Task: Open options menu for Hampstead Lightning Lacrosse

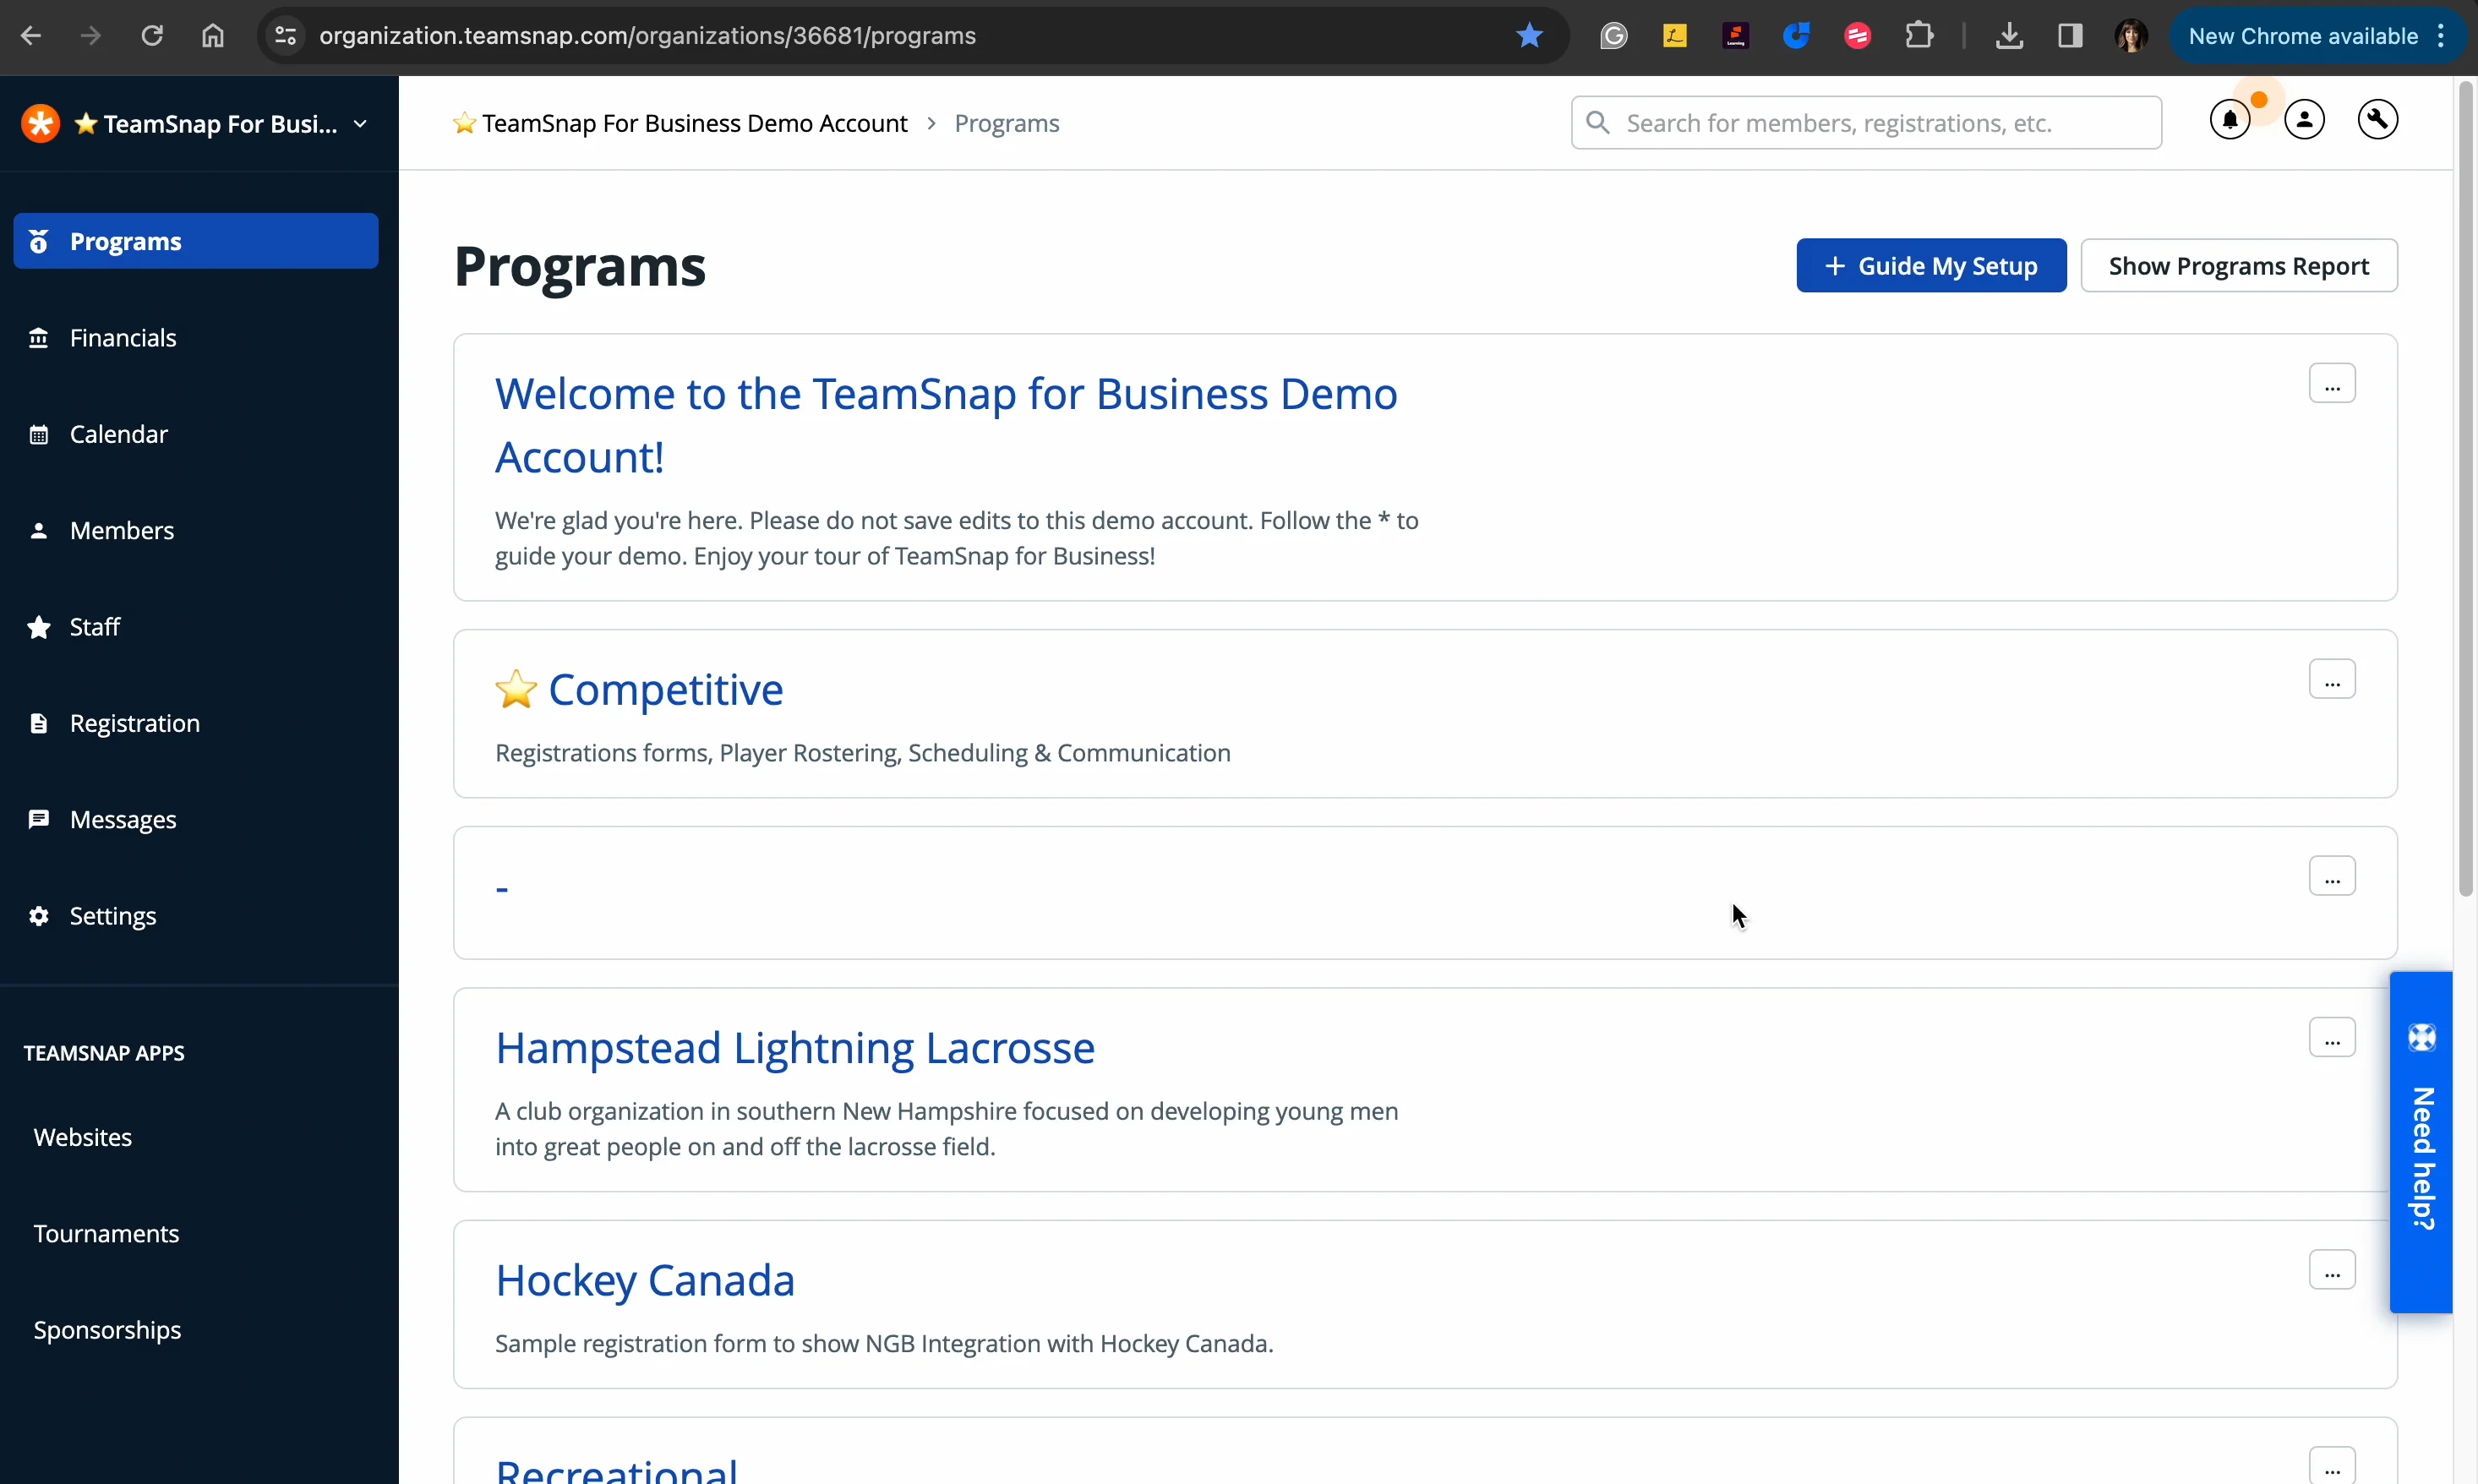Action: pos(2331,1038)
